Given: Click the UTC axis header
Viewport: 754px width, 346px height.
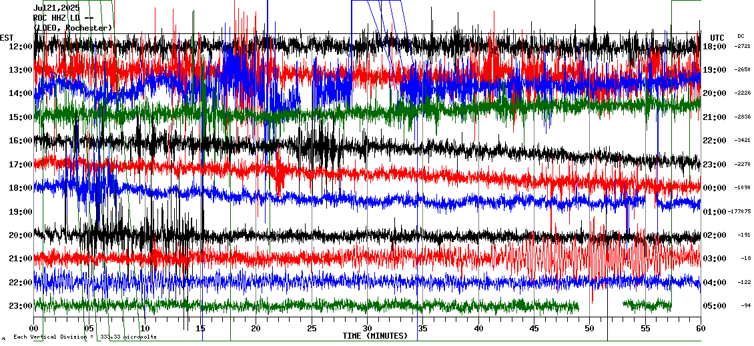Looking at the screenshot, I should pos(717,37).
